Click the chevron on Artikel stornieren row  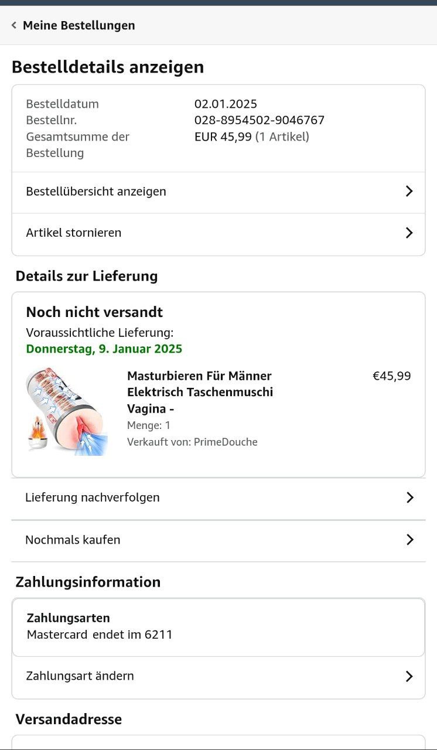coord(409,233)
